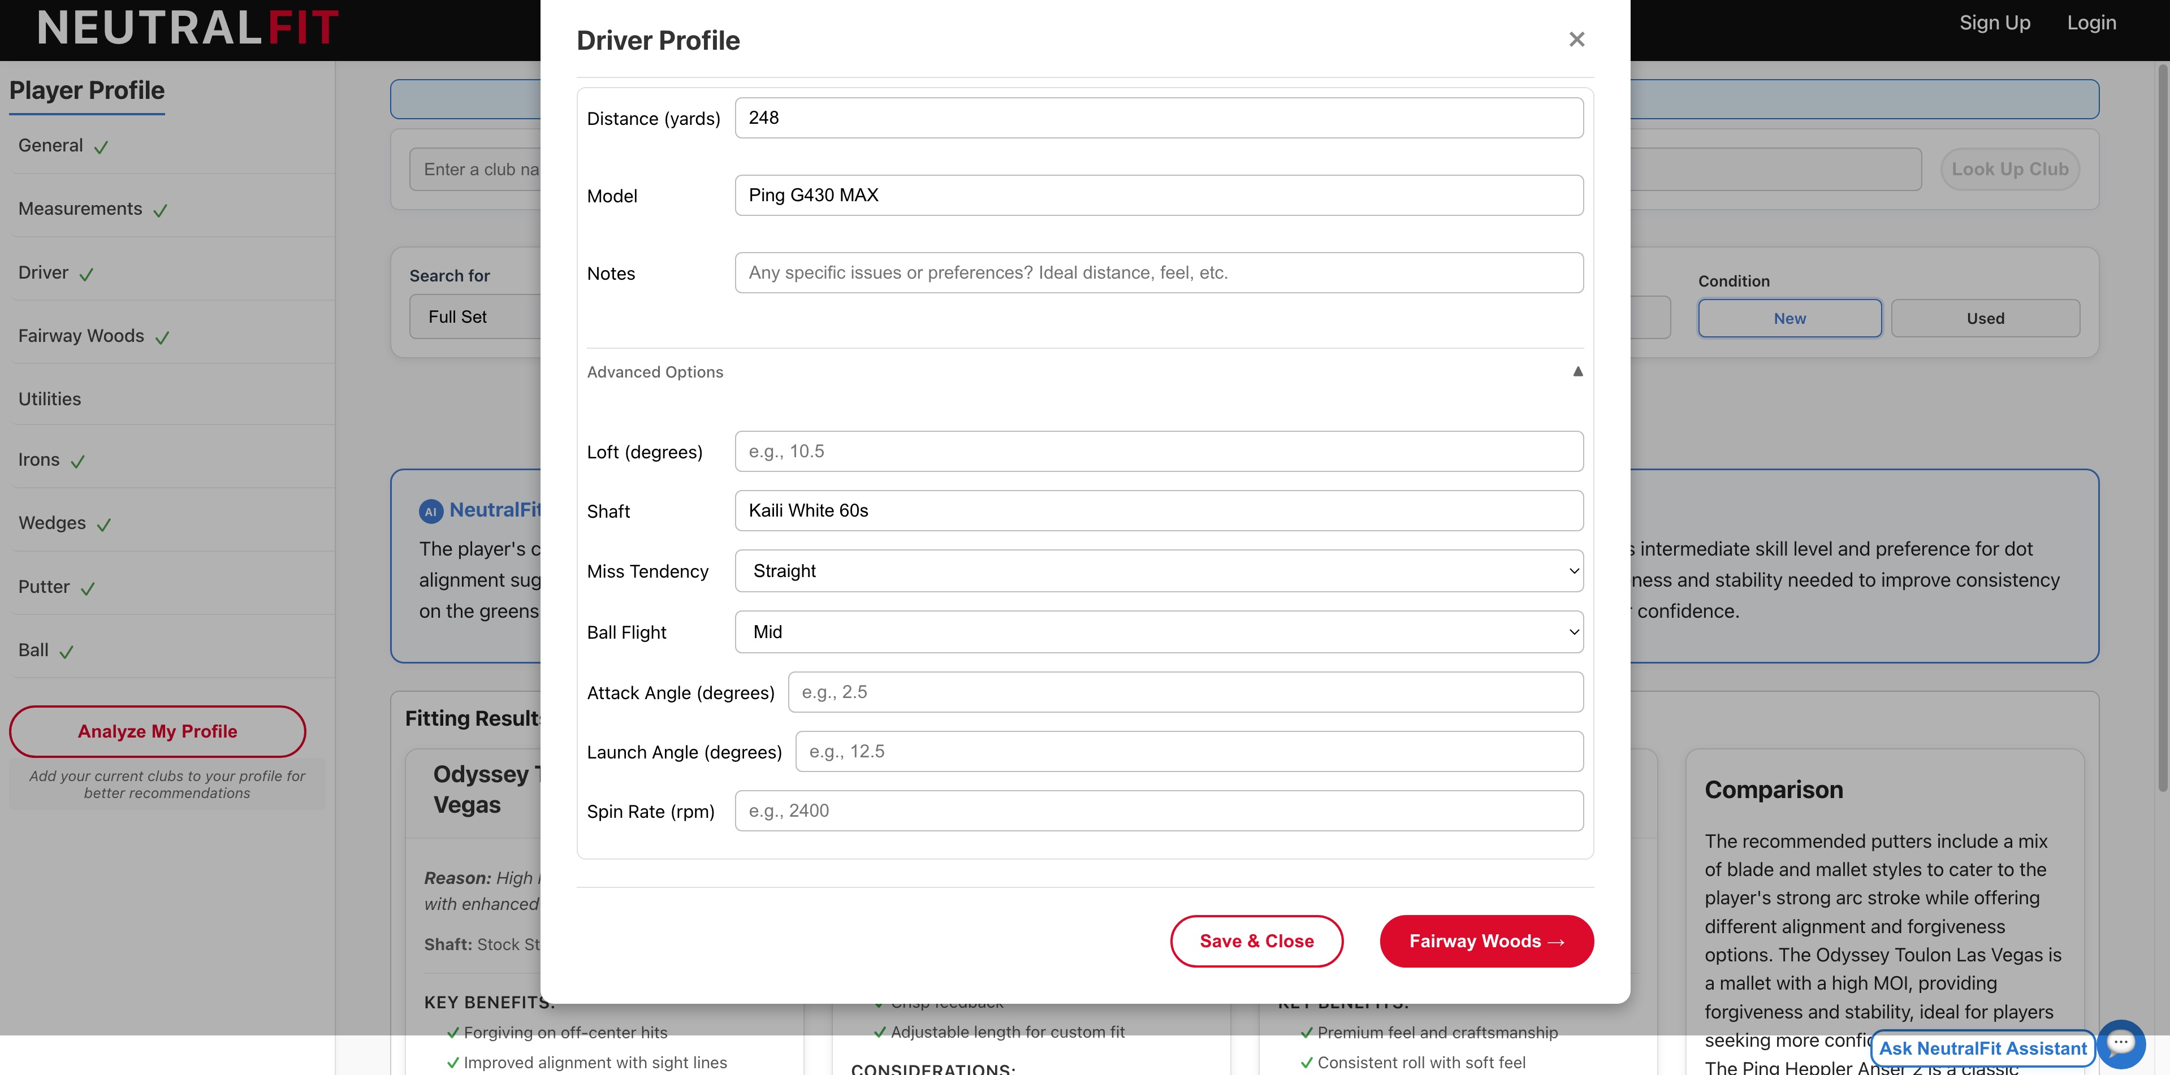This screenshot has width=2170, height=1075.
Task: Proceed to Fairway Woods with arrow button
Action: tap(1486, 941)
